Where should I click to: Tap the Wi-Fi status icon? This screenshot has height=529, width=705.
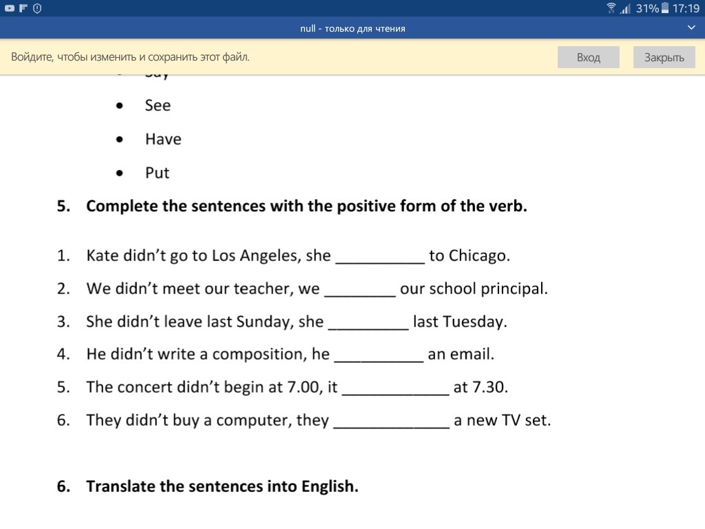coord(611,8)
